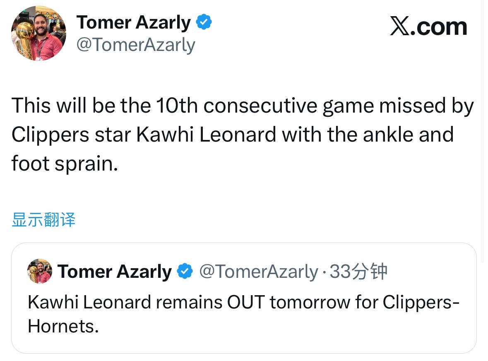This screenshot has height=361, width=488.
Task: Click the words "foot sprain." in the main tweet
Action: click(65, 163)
